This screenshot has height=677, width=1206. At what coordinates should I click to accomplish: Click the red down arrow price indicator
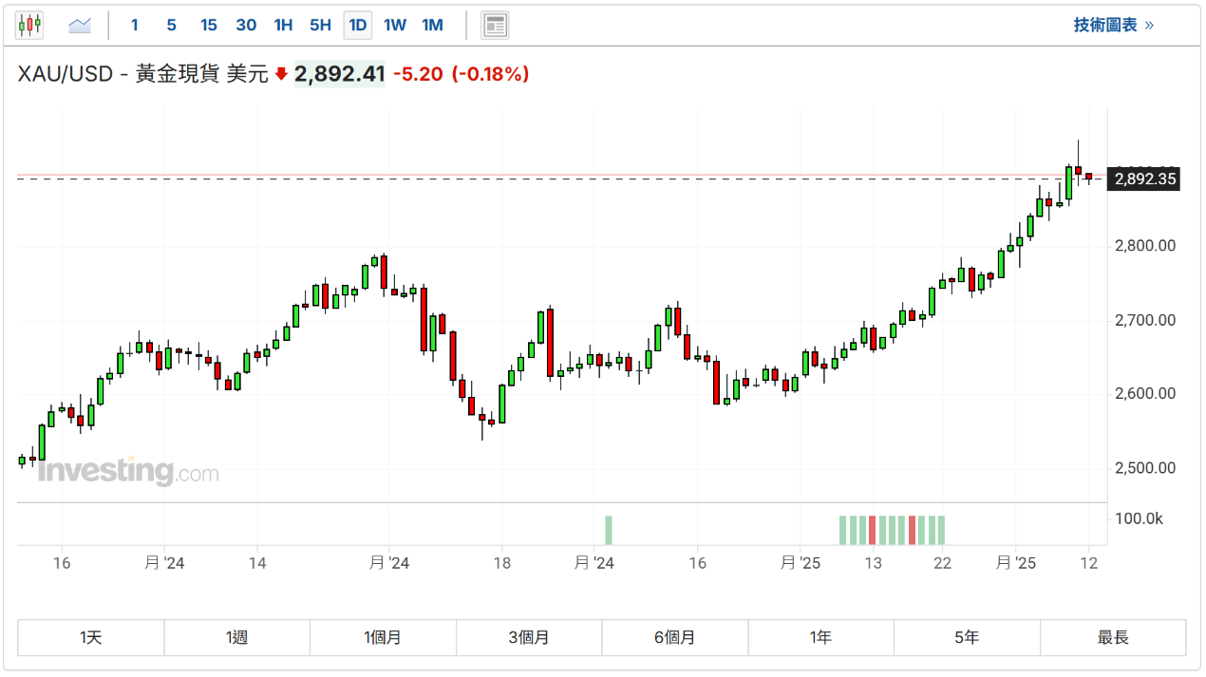click(x=281, y=74)
